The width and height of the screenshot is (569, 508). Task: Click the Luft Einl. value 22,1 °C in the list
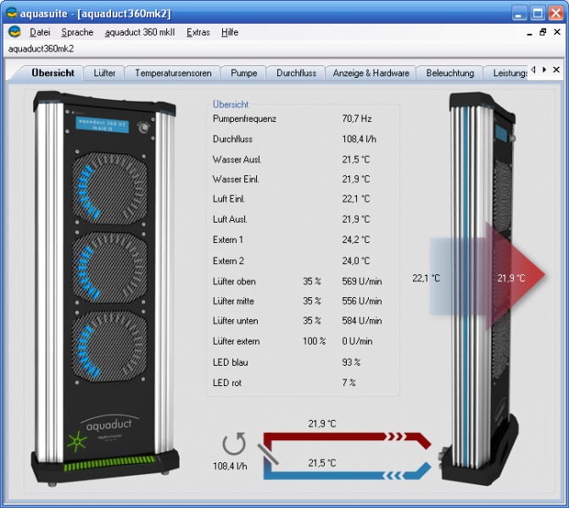pyautogui.click(x=356, y=199)
